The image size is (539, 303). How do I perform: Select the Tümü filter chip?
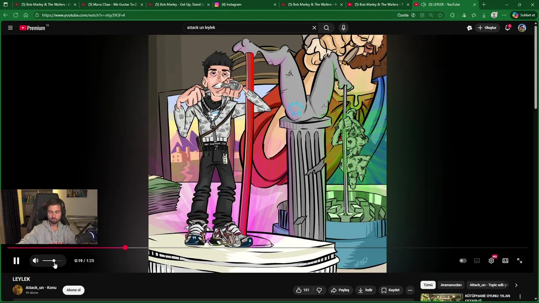[428, 285]
